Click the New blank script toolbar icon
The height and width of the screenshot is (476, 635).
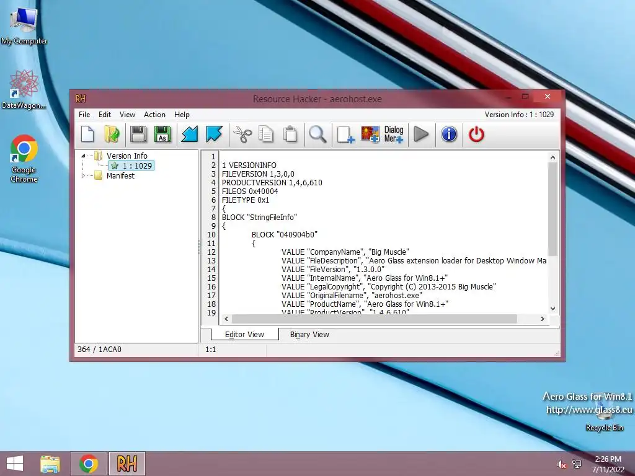87,134
